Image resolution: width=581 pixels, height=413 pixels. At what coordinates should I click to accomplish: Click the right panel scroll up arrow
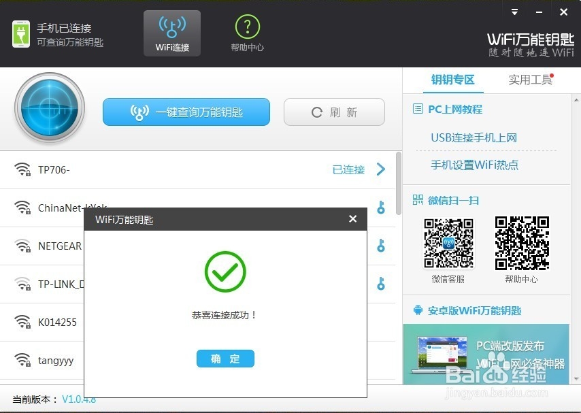pyautogui.click(x=576, y=100)
